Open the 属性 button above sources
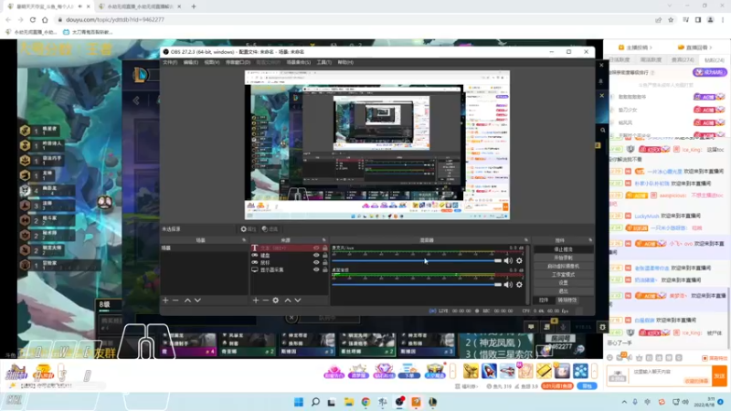The width and height of the screenshot is (731, 411). click(x=249, y=229)
